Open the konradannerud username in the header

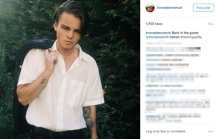click(170, 8)
